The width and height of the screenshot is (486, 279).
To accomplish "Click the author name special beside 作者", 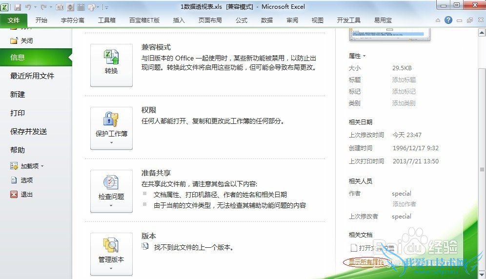I will click(402, 194).
